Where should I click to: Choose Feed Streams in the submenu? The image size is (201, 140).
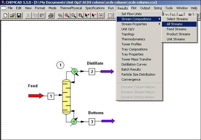click(x=179, y=29)
